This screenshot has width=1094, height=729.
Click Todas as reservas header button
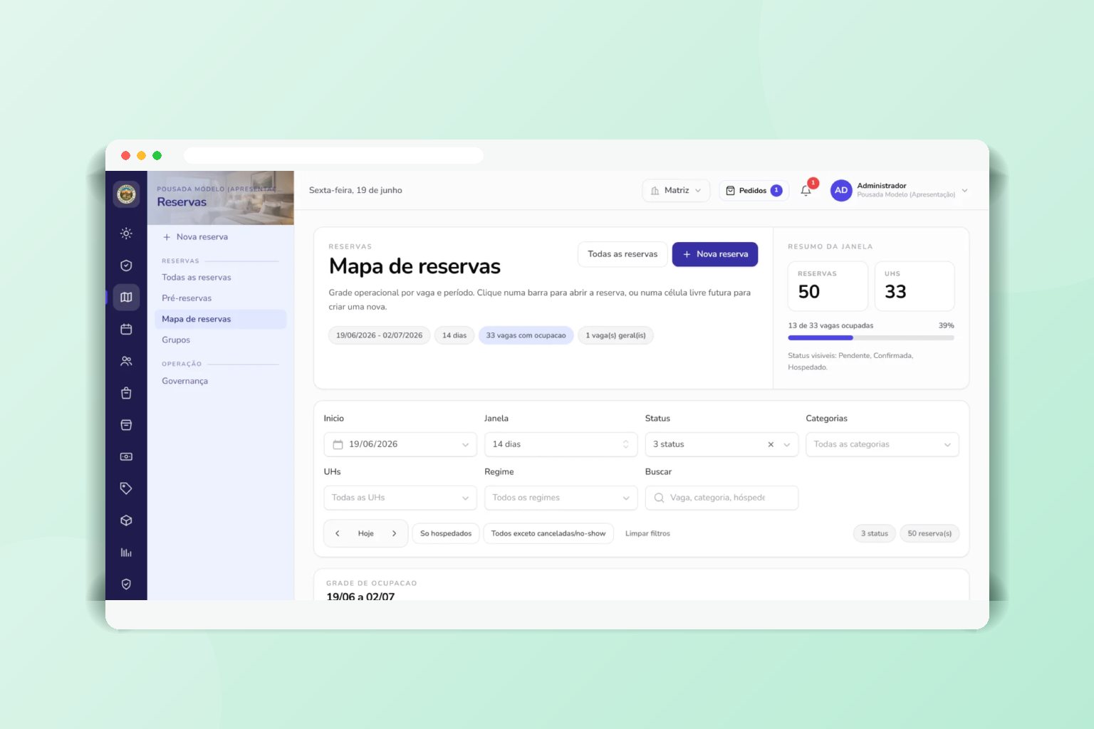pos(622,254)
